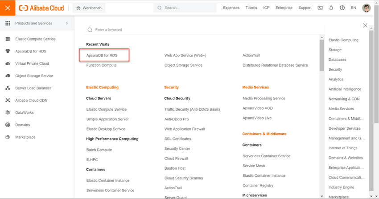The height and width of the screenshot is (199, 379).
Task: Jump to Internet of Things category
Action: pyautogui.click(x=343, y=148)
